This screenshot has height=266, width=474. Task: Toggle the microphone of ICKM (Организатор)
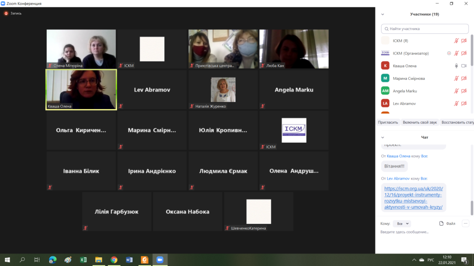[456, 54]
